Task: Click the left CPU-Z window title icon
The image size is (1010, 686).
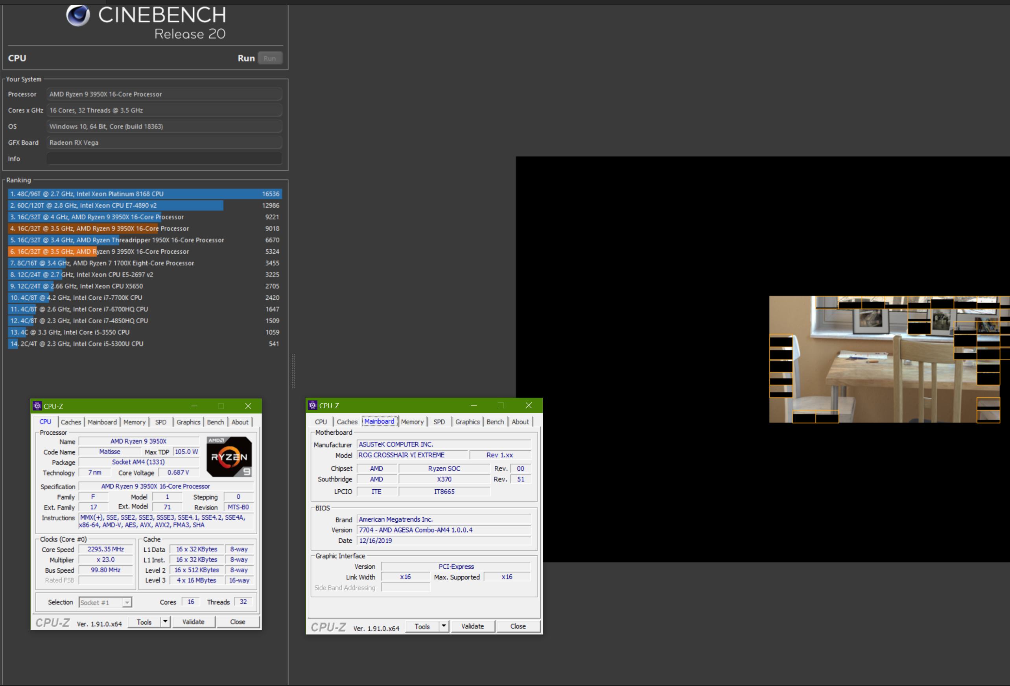Action: pos(37,406)
